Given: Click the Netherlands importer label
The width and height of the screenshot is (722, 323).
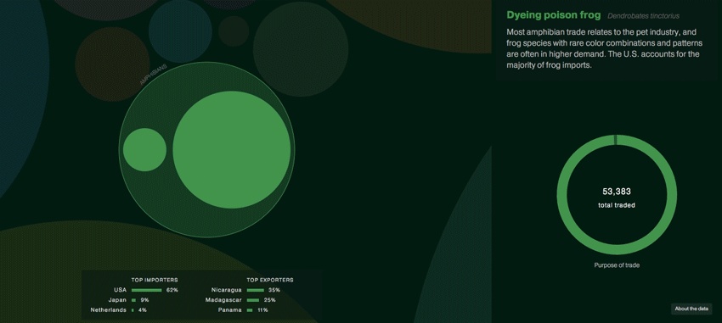Looking at the screenshot, I should pyautogui.click(x=108, y=310).
